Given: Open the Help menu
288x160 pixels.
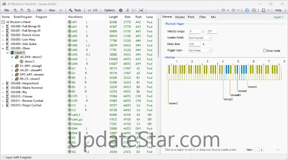Looking at the screenshot, I should pyautogui.click(x=278, y=10).
